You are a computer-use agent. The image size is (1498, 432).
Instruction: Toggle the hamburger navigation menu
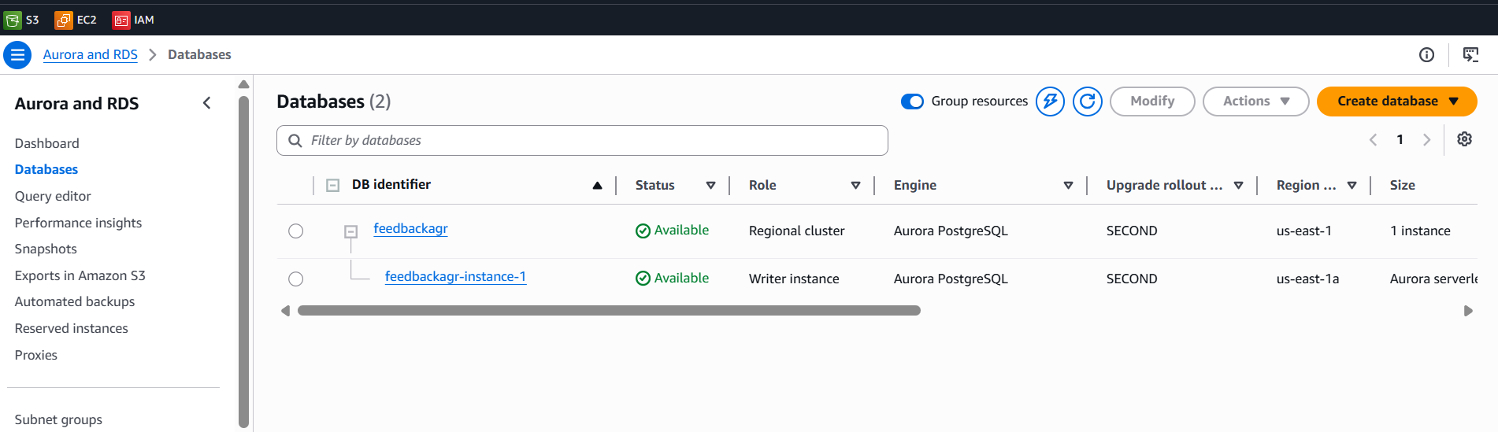[17, 55]
